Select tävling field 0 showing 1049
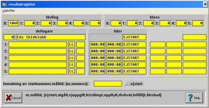This screenshot has width=209, height=108. click(14, 23)
